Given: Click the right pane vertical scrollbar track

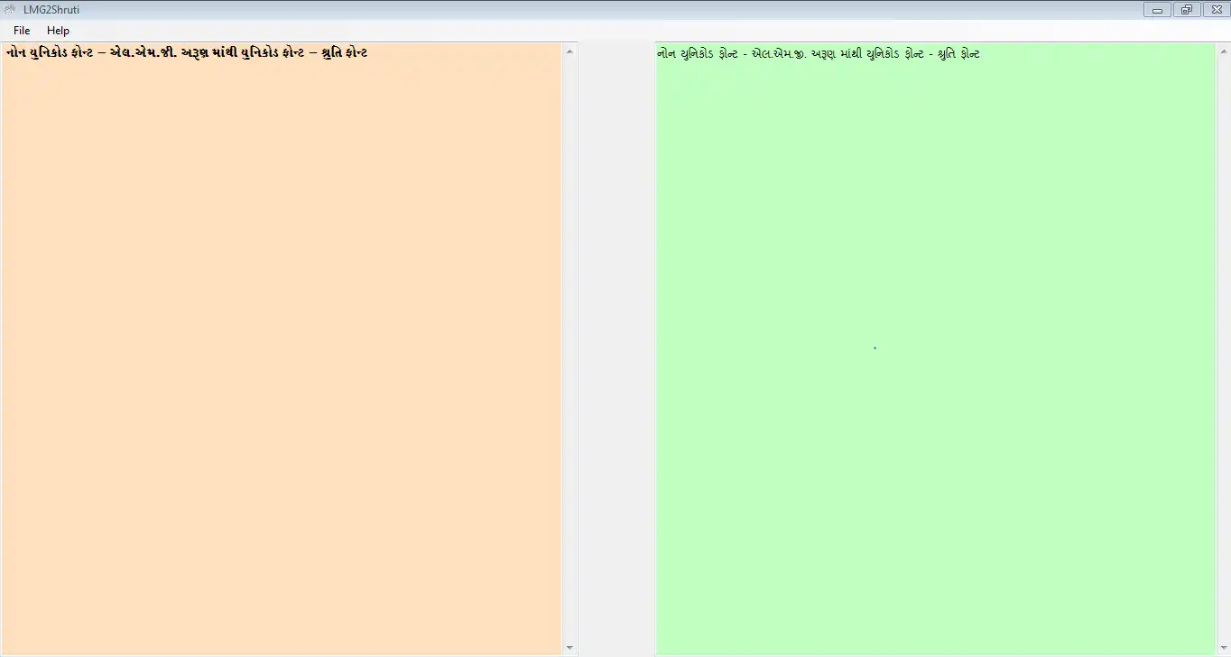Looking at the screenshot, I should point(1223,349).
